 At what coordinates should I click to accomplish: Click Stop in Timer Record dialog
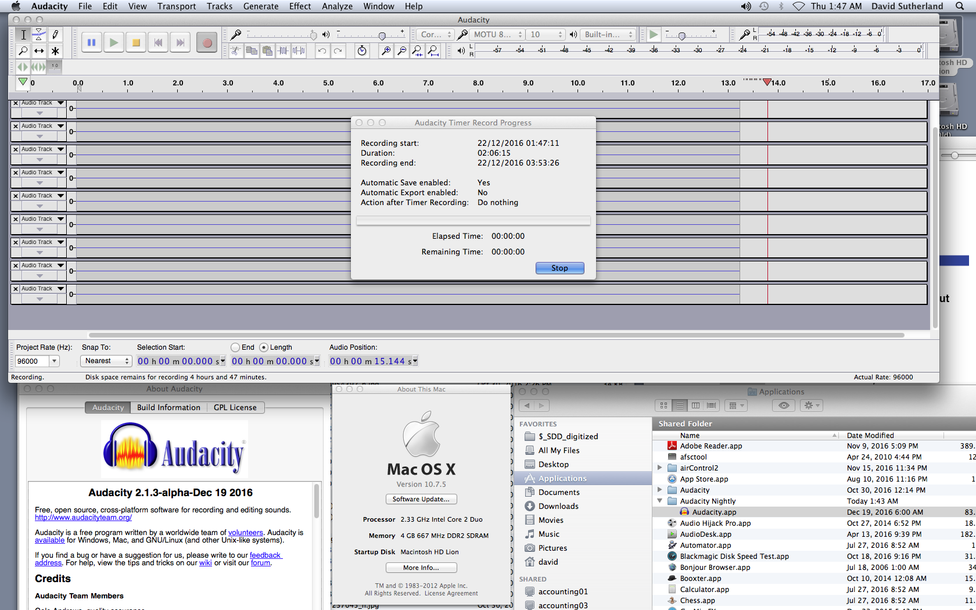point(559,268)
